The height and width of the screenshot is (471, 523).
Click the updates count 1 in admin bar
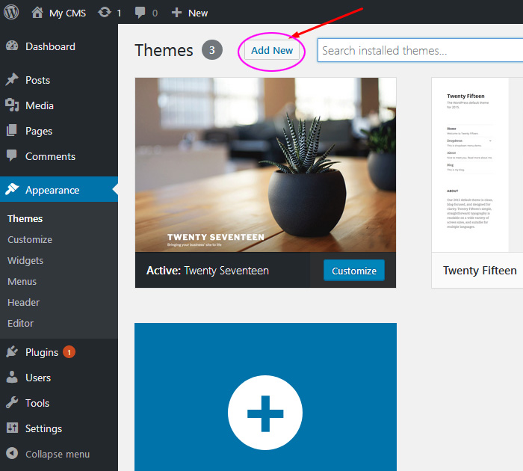click(119, 13)
